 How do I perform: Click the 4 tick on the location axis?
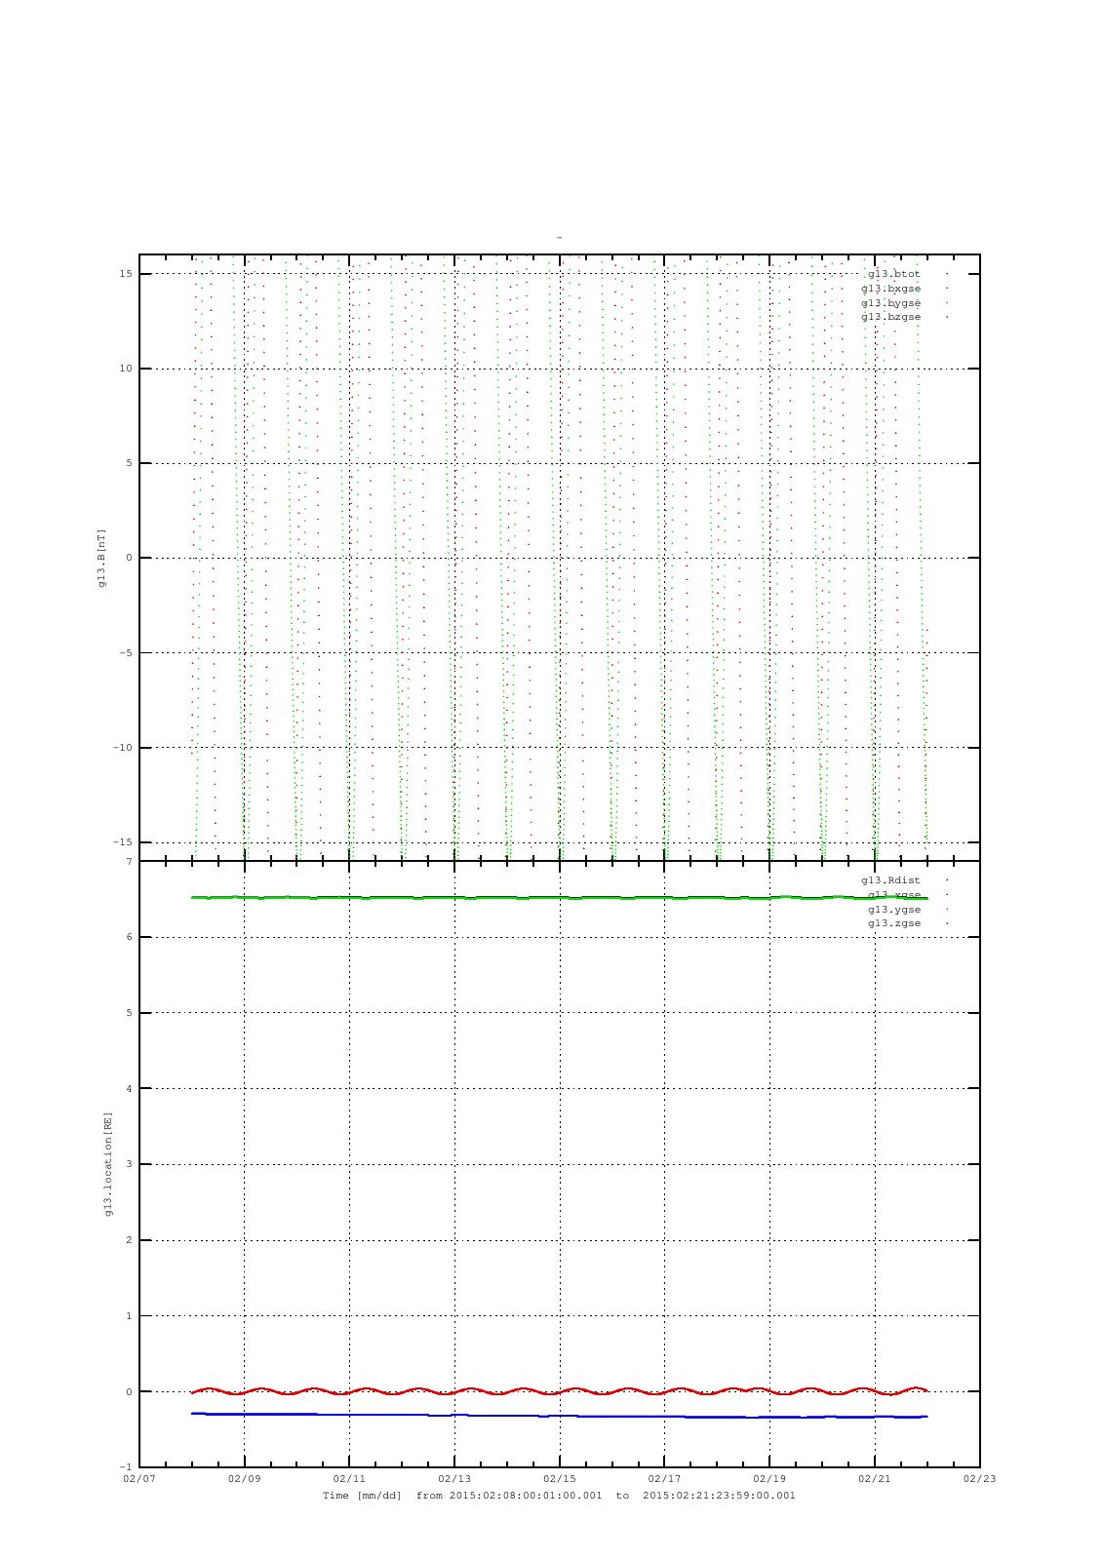(129, 1089)
